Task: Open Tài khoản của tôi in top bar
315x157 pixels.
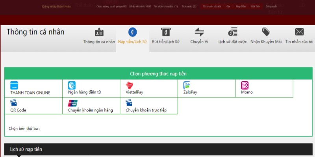Action: (x=211, y=7)
